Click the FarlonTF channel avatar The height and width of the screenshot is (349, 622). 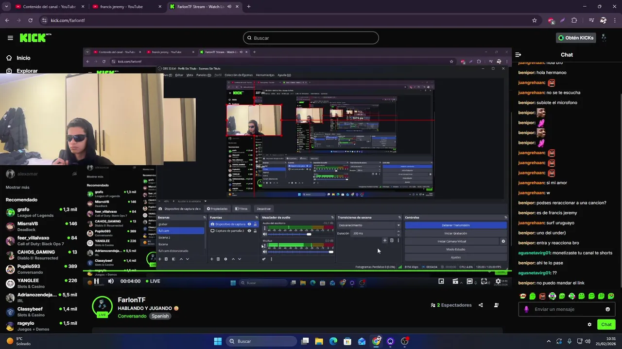pos(102,306)
